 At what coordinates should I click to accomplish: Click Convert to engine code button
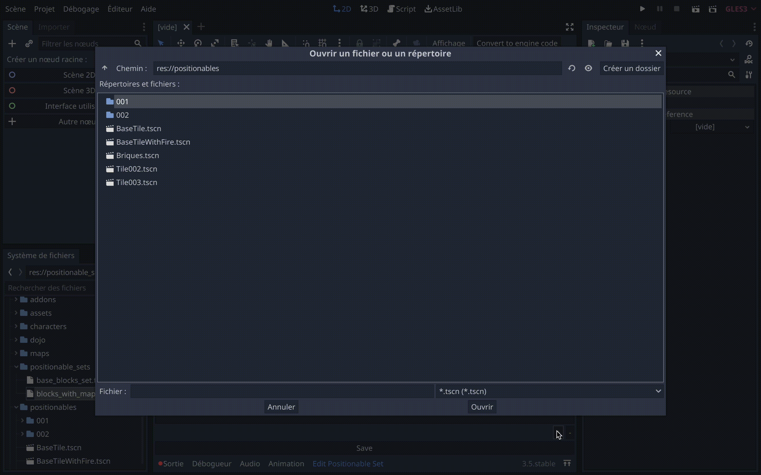tap(517, 43)
